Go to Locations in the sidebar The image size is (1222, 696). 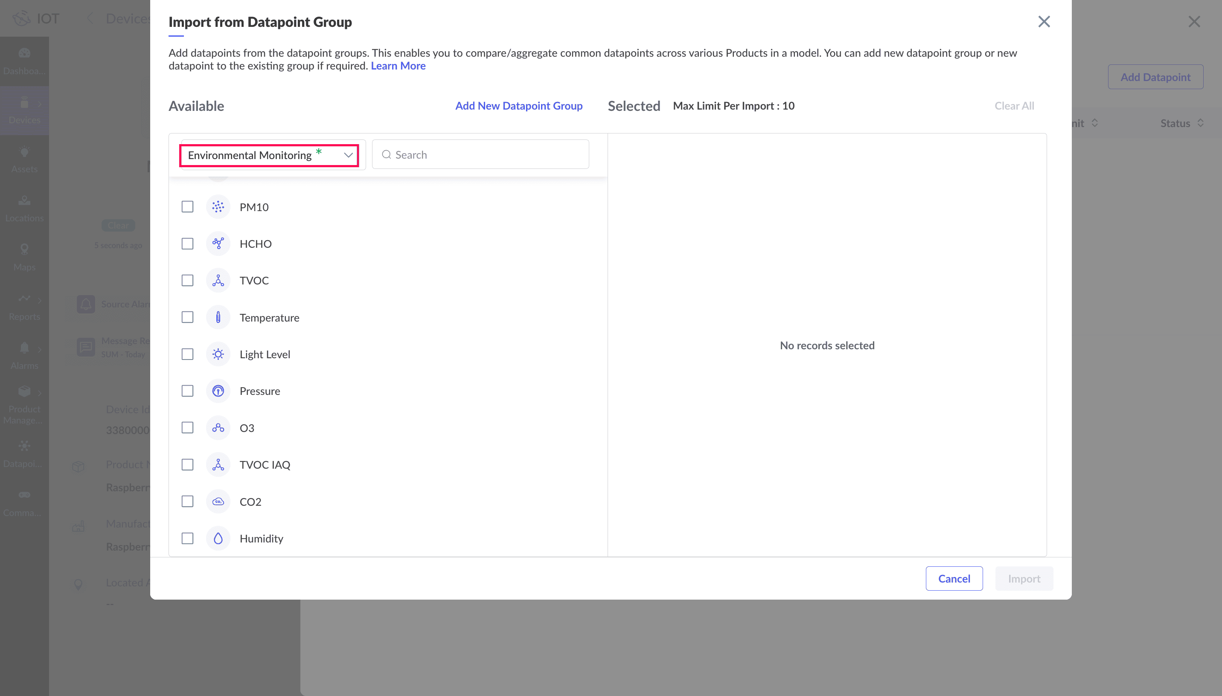click(x=24, y=208)
